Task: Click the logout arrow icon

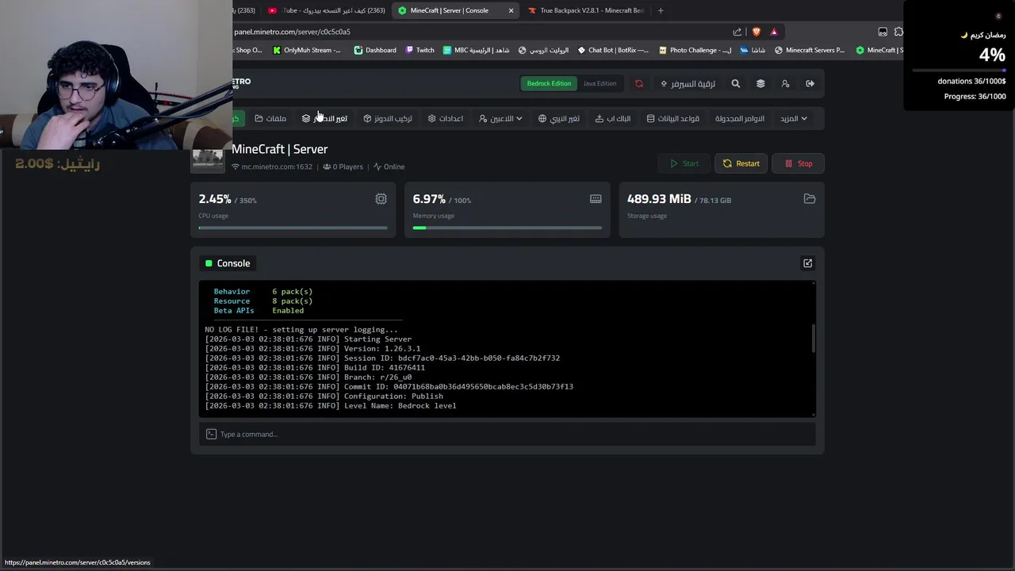Action: click(x=810, y=83)
